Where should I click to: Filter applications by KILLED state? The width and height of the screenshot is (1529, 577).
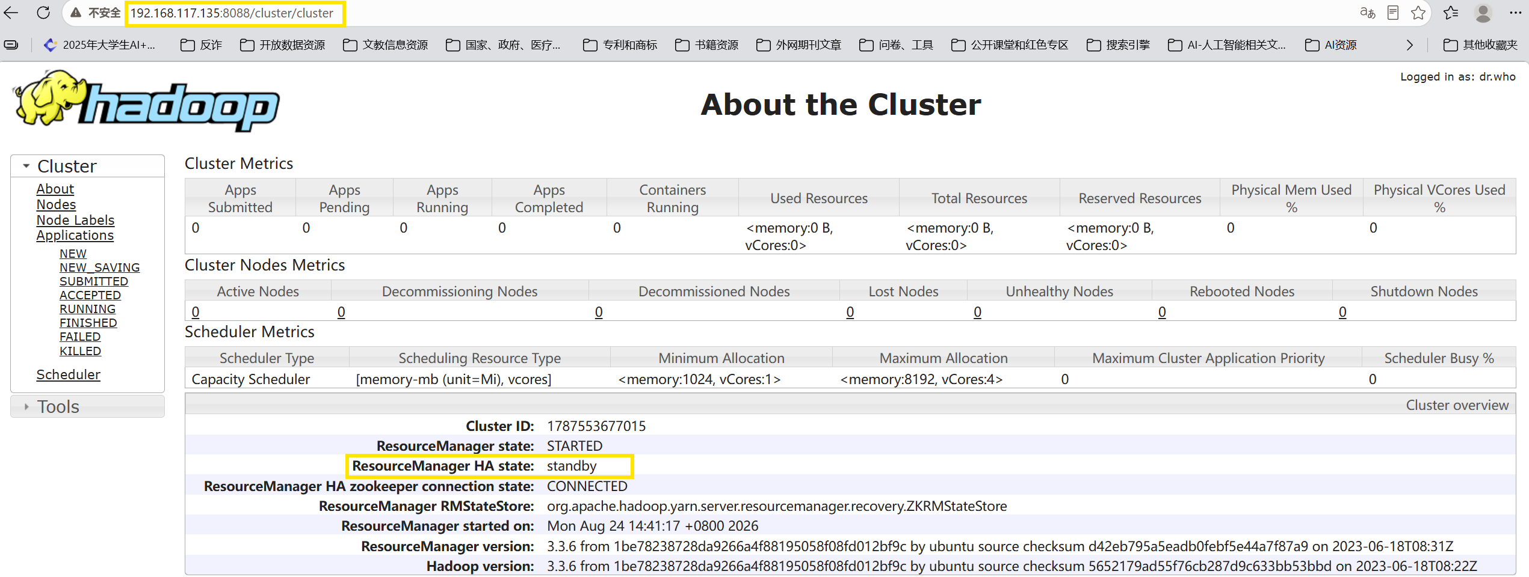(80, 351)
